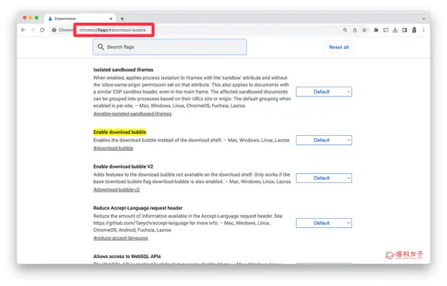
Task: Click the macOS yellow minimize window button
Action: click(31, 18)
